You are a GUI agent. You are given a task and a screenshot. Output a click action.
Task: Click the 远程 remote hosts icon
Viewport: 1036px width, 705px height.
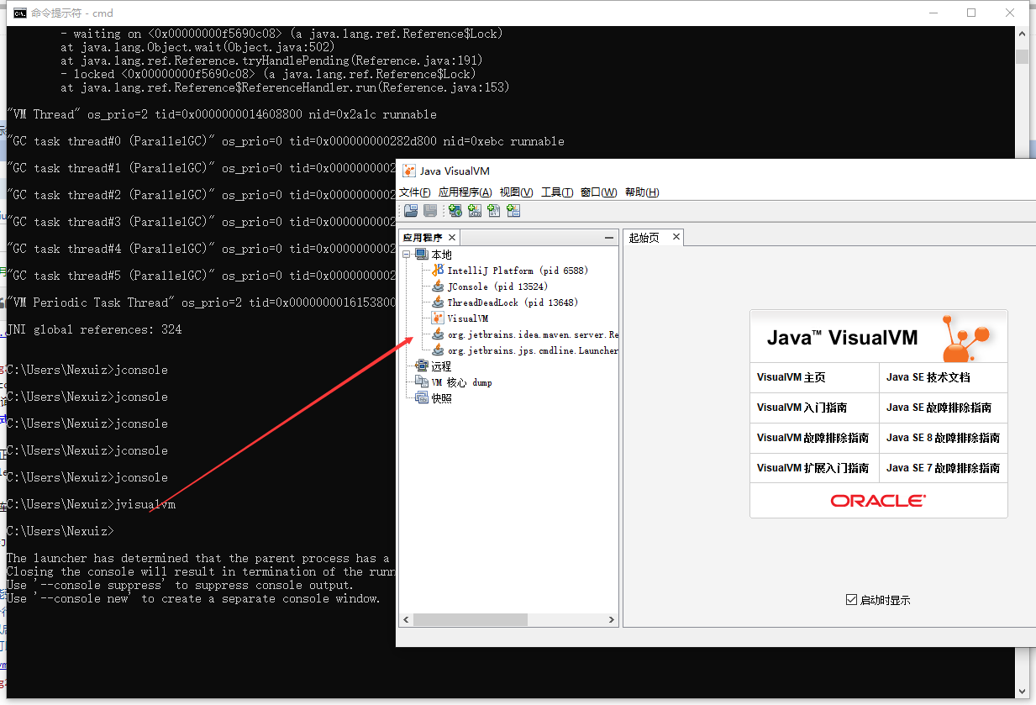click(422, 366)
